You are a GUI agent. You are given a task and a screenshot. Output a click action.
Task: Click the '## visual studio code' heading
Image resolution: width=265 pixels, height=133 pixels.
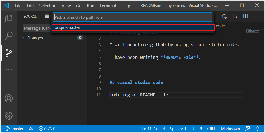click(136, 82)
